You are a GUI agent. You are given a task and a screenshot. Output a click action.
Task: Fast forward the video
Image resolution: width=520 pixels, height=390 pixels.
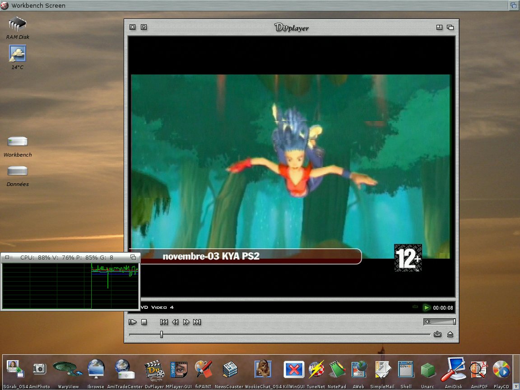186,322
